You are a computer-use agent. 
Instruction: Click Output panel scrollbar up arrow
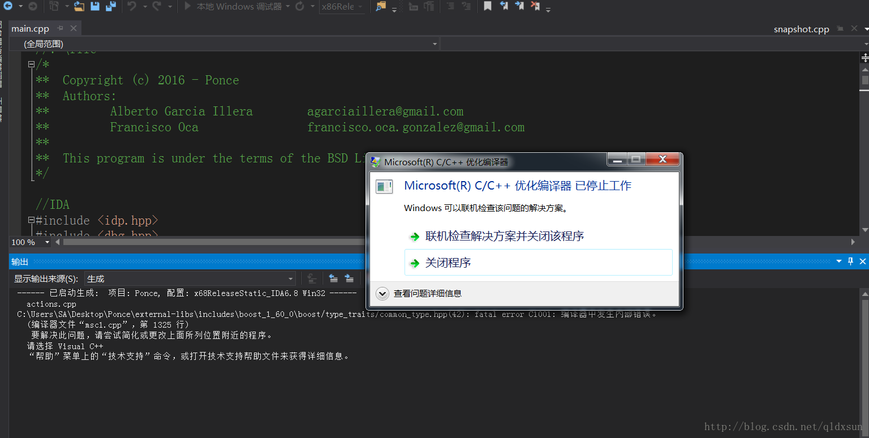point(864,293)
